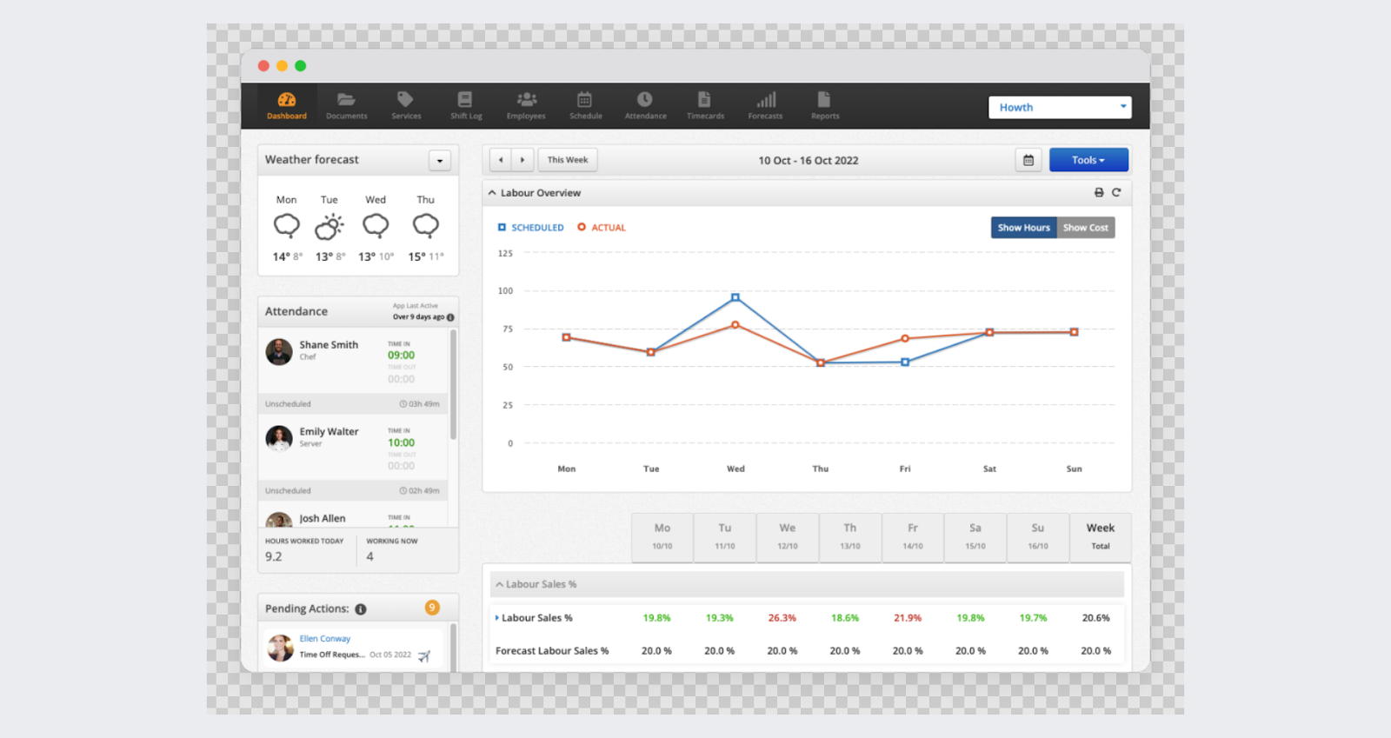1391x738 pixels.
Task: Click the Pending Actions info icon
Action: click(361, 609)
